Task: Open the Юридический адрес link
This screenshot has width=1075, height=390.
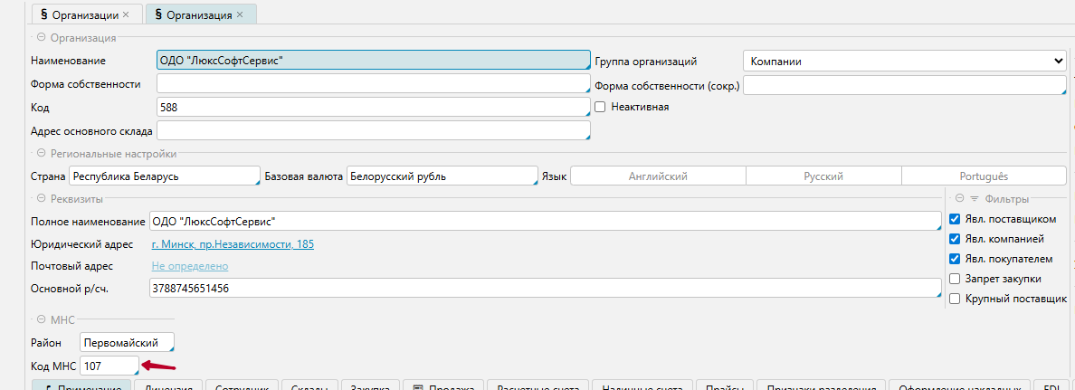Action: 233,244
